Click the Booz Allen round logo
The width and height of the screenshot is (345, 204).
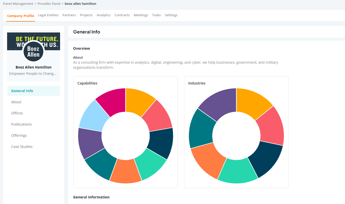coord(33,52)
